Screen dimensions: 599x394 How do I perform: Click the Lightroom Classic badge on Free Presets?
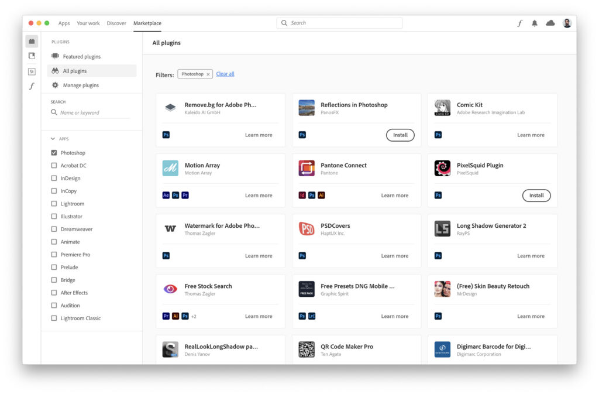coord(312,316)
